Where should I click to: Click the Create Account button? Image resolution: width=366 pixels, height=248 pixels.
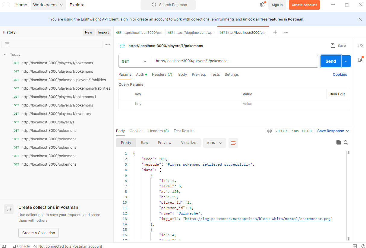click(x=304, y=5)
